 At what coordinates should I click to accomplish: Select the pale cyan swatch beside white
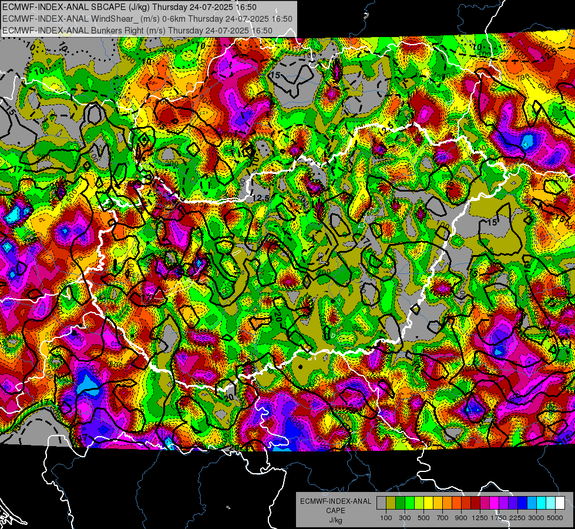tap(551, 503)
